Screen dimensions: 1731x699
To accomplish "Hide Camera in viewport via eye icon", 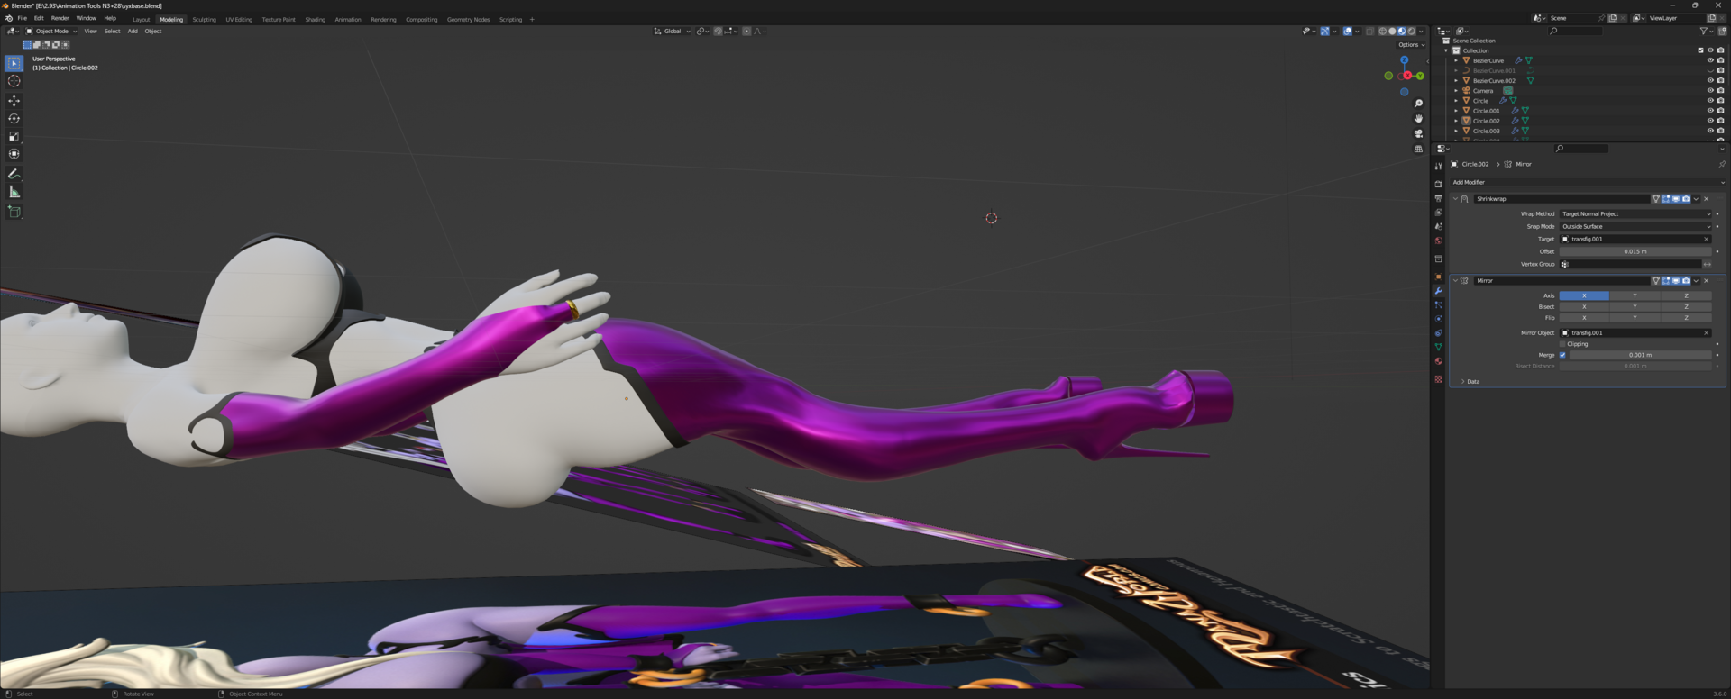I will click(x=1710, y=91).
